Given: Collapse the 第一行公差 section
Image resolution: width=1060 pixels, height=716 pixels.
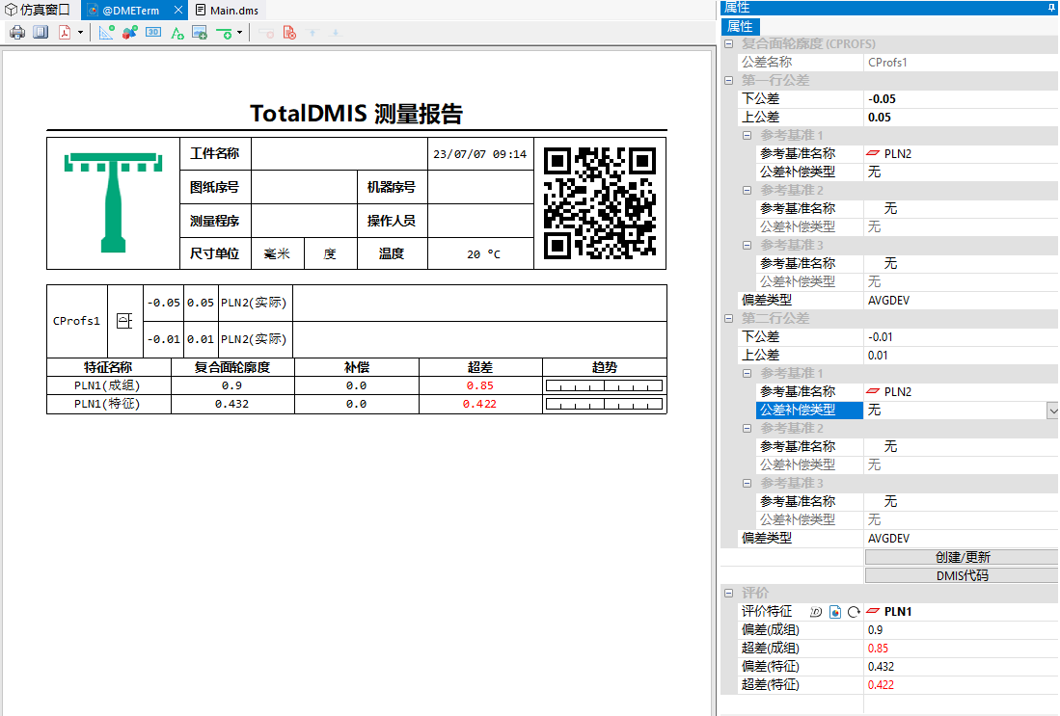Looking at the screenshot, I should point(729,80).
